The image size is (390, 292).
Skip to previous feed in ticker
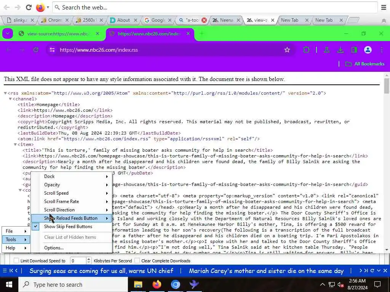click(x=11, y=271)
